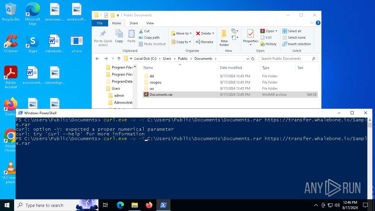The height and width of the screenshot is (211, 375).
Task: Click the Search Public Documents field
Action: (x=288, y=59)
